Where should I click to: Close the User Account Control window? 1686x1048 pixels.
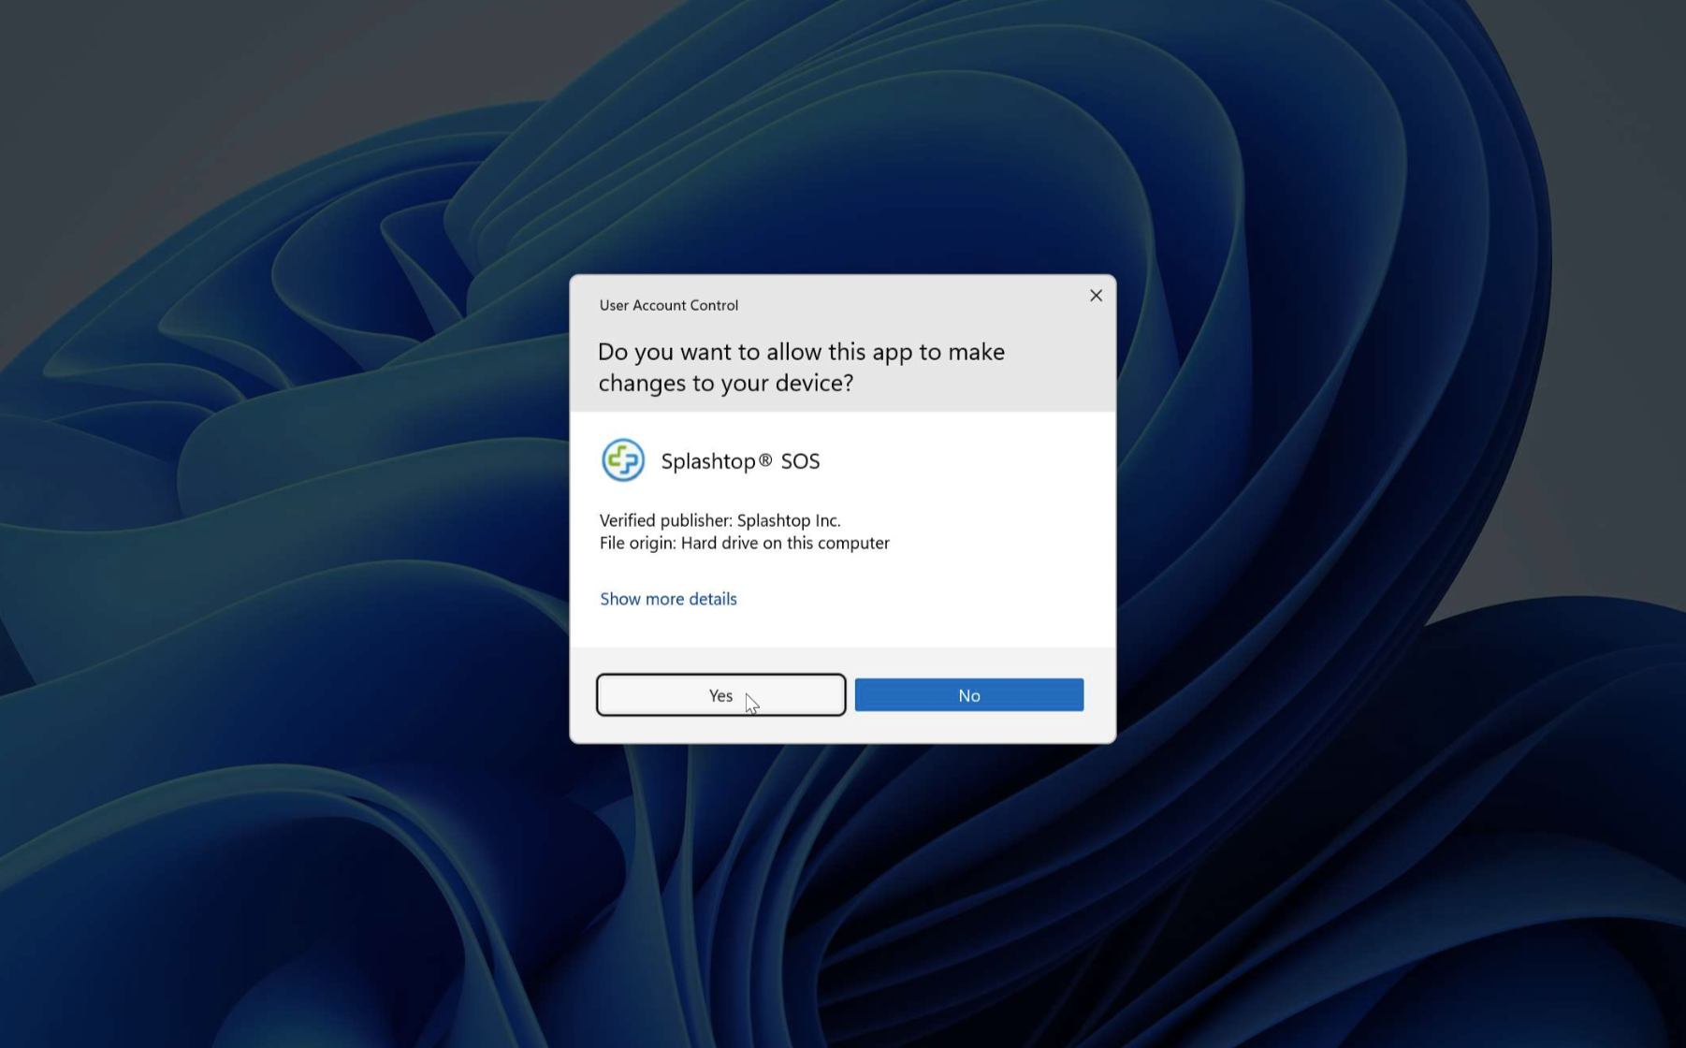(x=1095, y=296)
